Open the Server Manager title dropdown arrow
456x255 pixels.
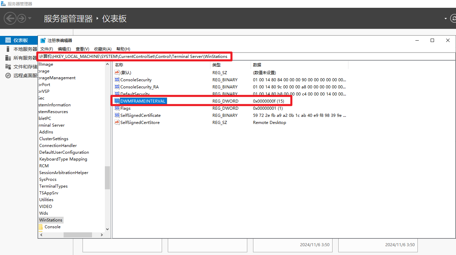pos(446,18)
